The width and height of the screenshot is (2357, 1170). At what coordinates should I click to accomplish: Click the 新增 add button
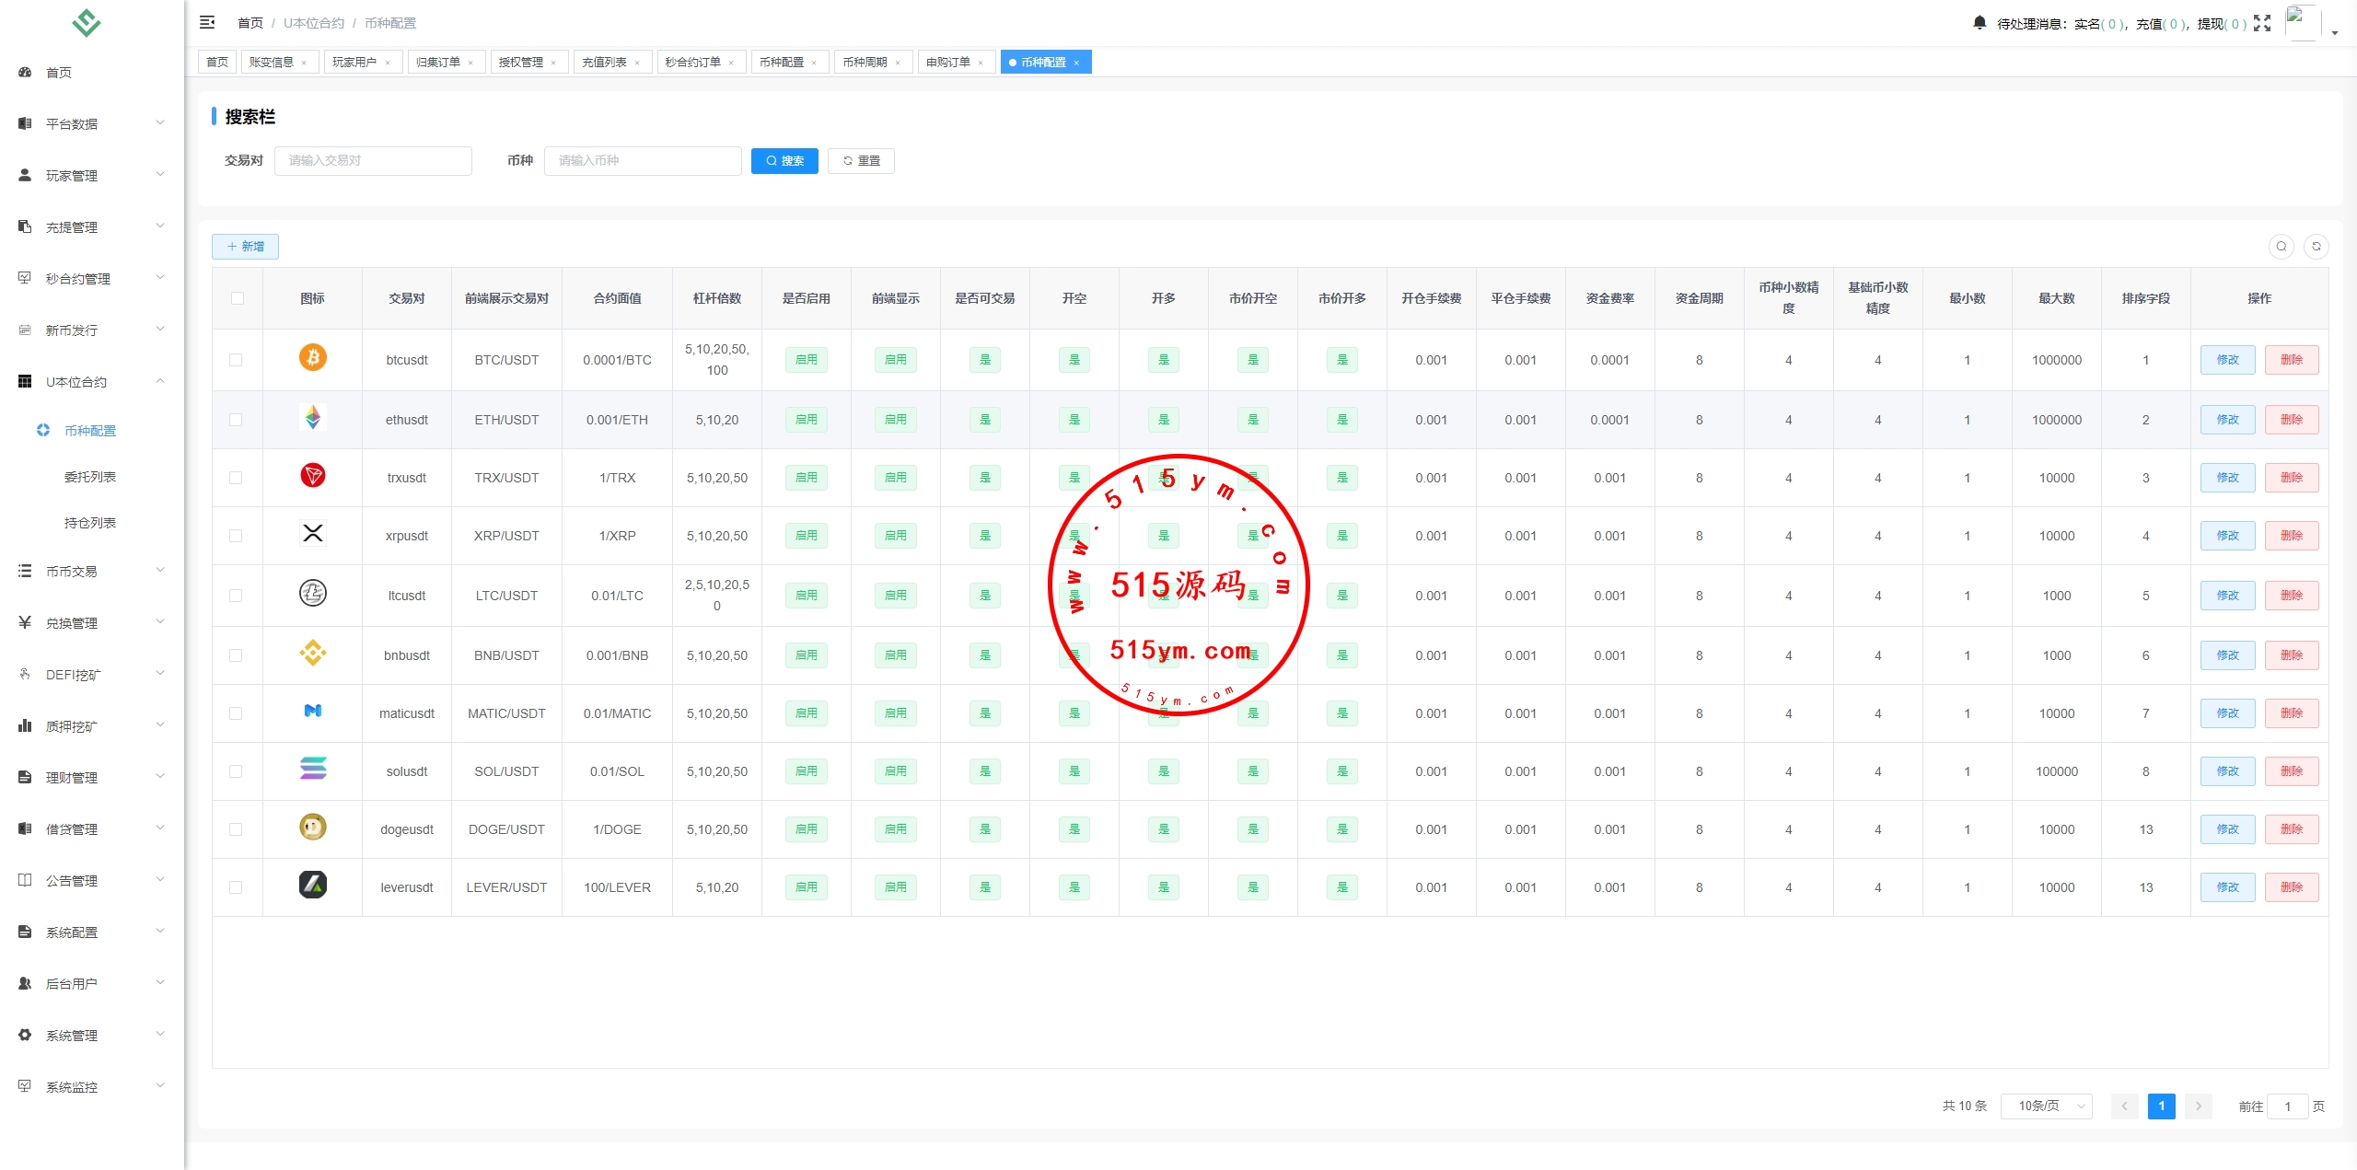(x=246, y=247)
